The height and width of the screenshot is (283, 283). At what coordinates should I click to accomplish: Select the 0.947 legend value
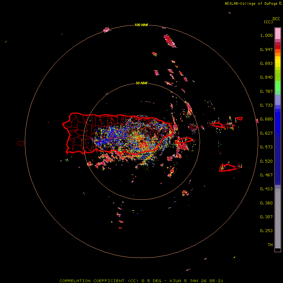[266, 49]
